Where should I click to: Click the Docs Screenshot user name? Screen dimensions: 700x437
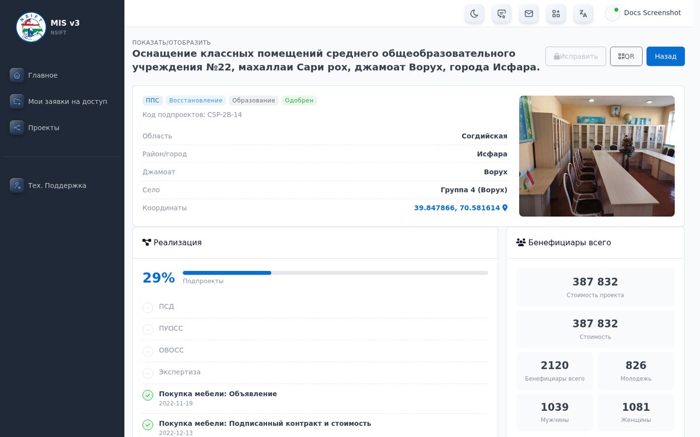click(652, 13)
